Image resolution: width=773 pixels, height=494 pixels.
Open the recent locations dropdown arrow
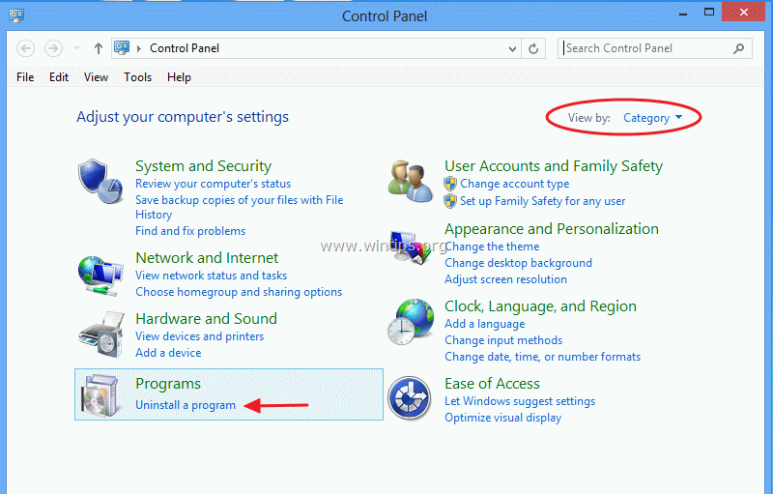77,48
